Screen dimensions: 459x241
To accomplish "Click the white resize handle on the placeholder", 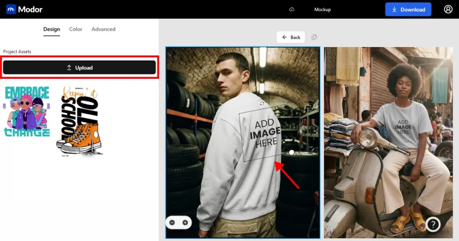I will tap(291, 152).
